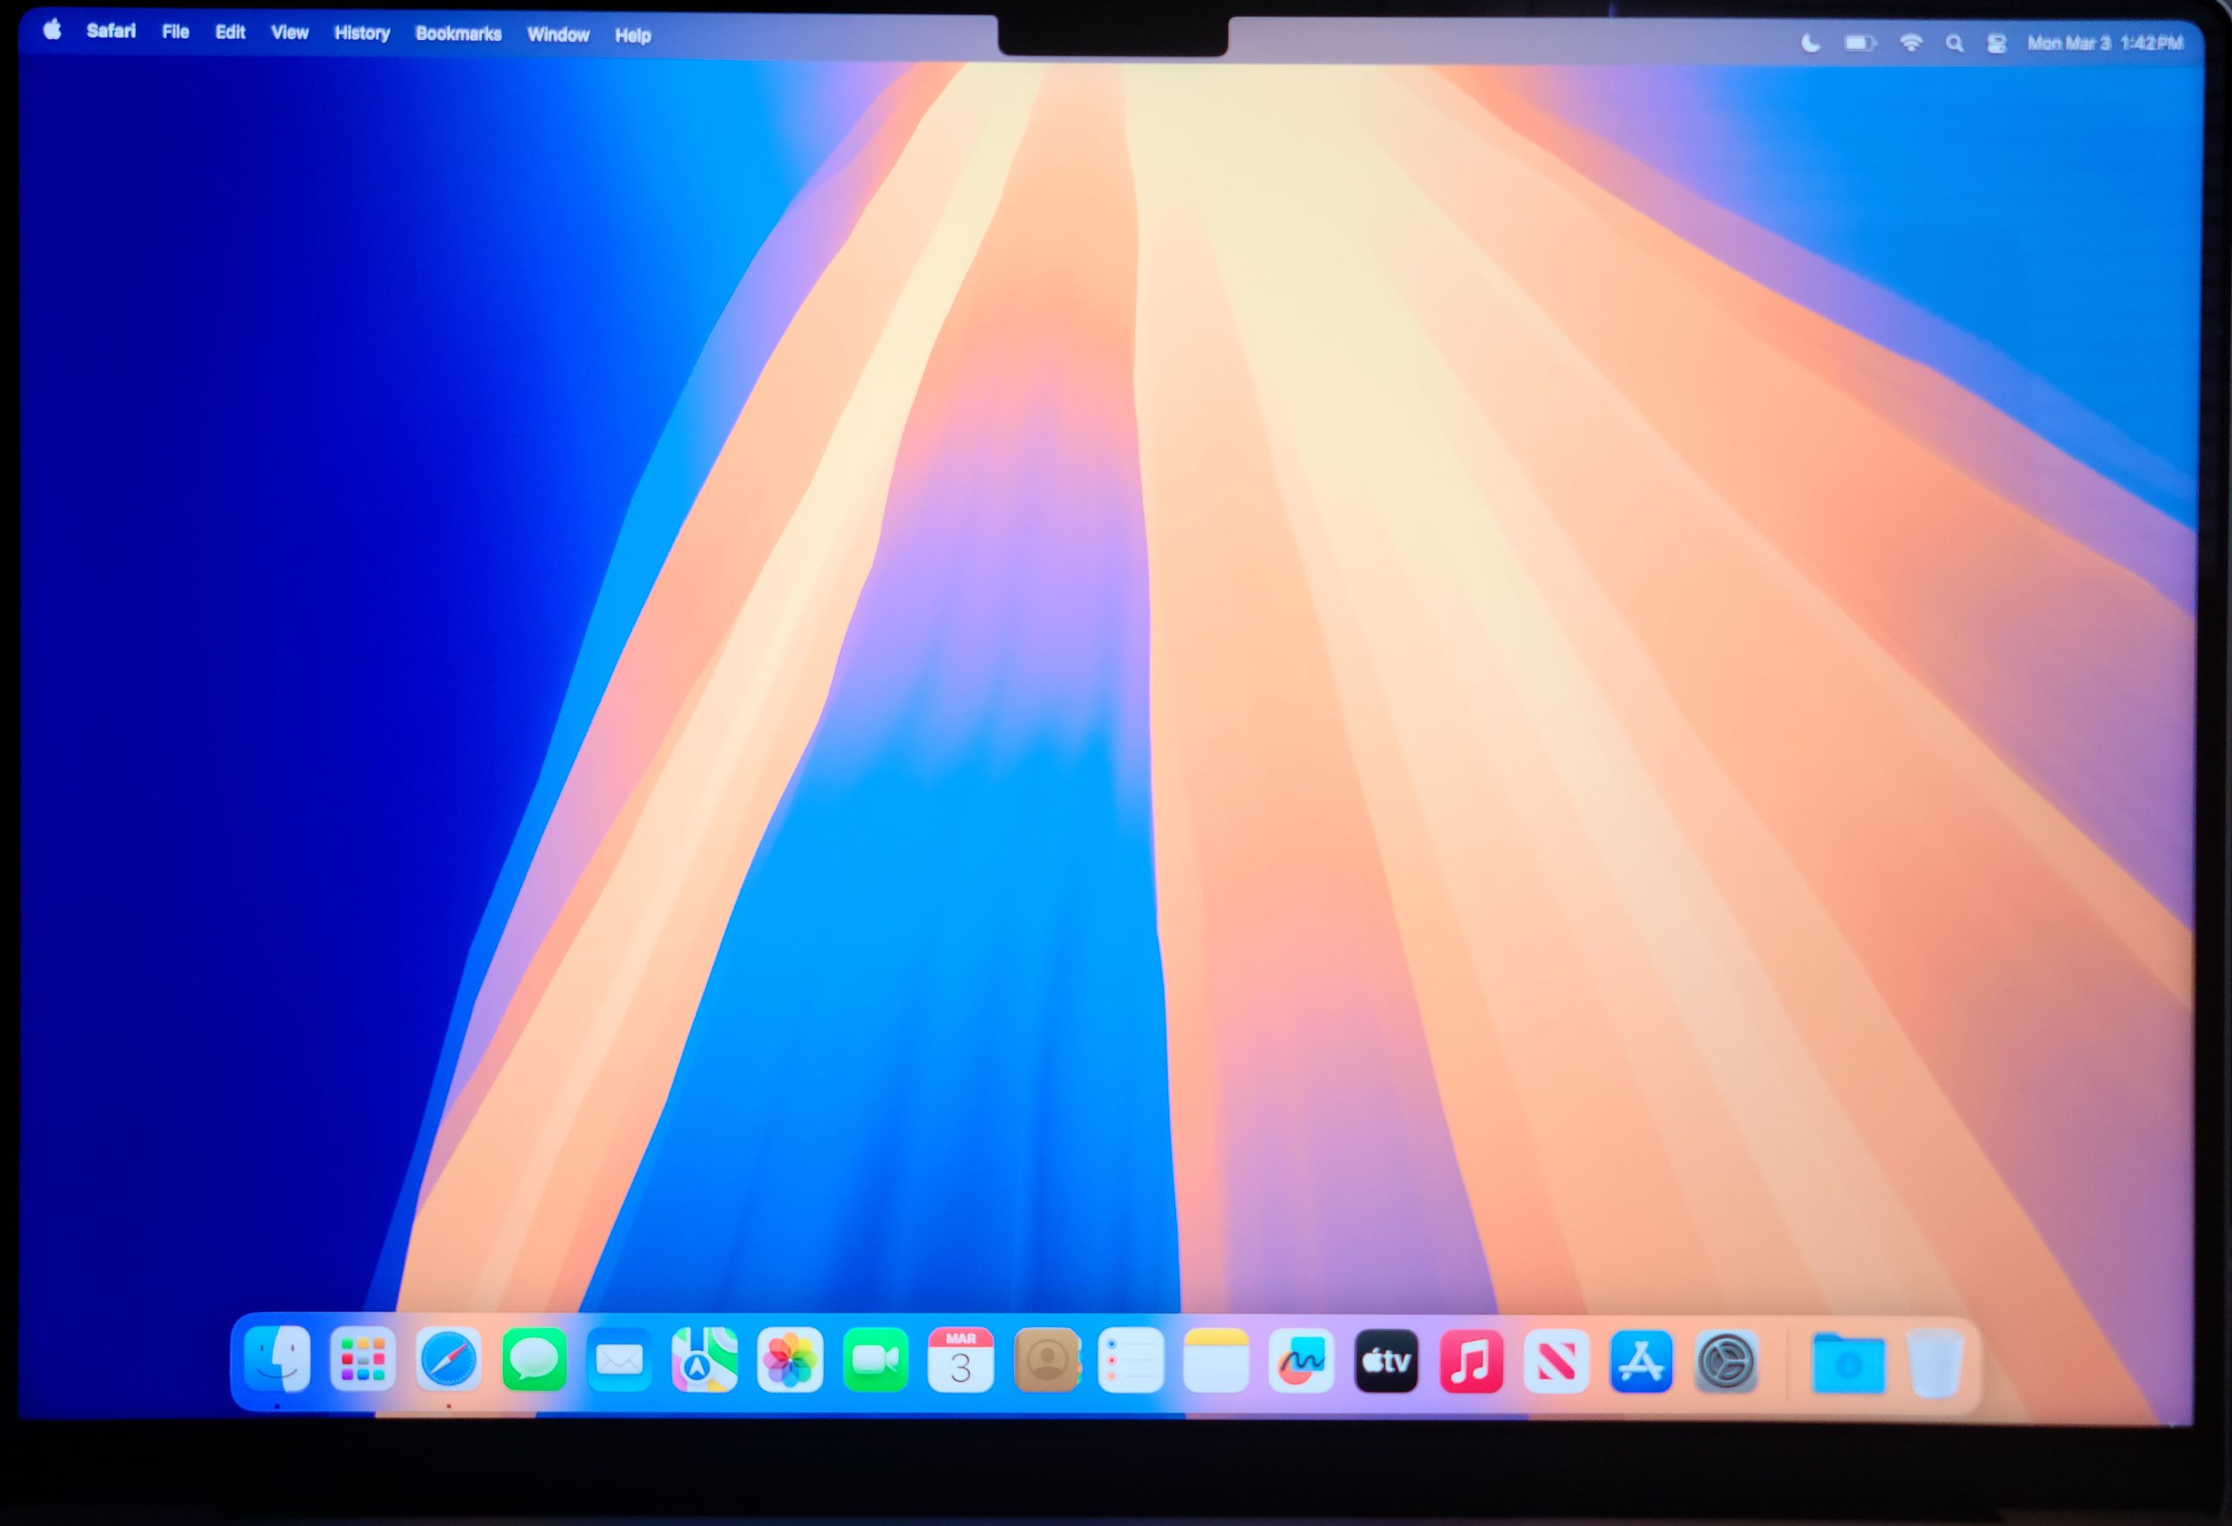
Task: Launch Apple TV app
Action: [1386, 1361]
